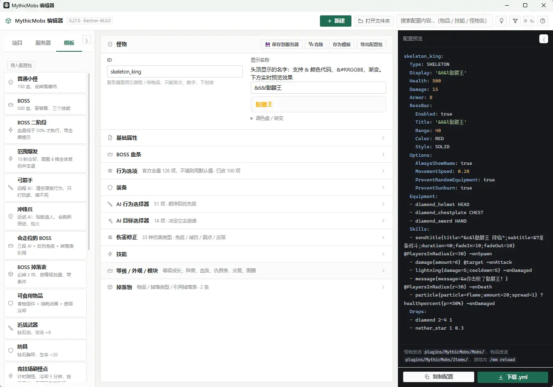Click 导出配置包 button
The height and width of the screenshot is (387, 553).
tap(371, 44)
